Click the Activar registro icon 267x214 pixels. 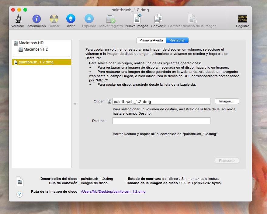110,19
